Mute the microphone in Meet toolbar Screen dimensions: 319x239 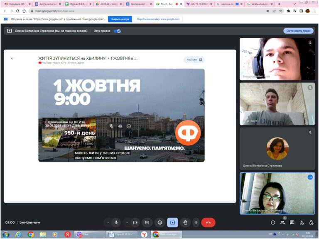pos(116,222)
